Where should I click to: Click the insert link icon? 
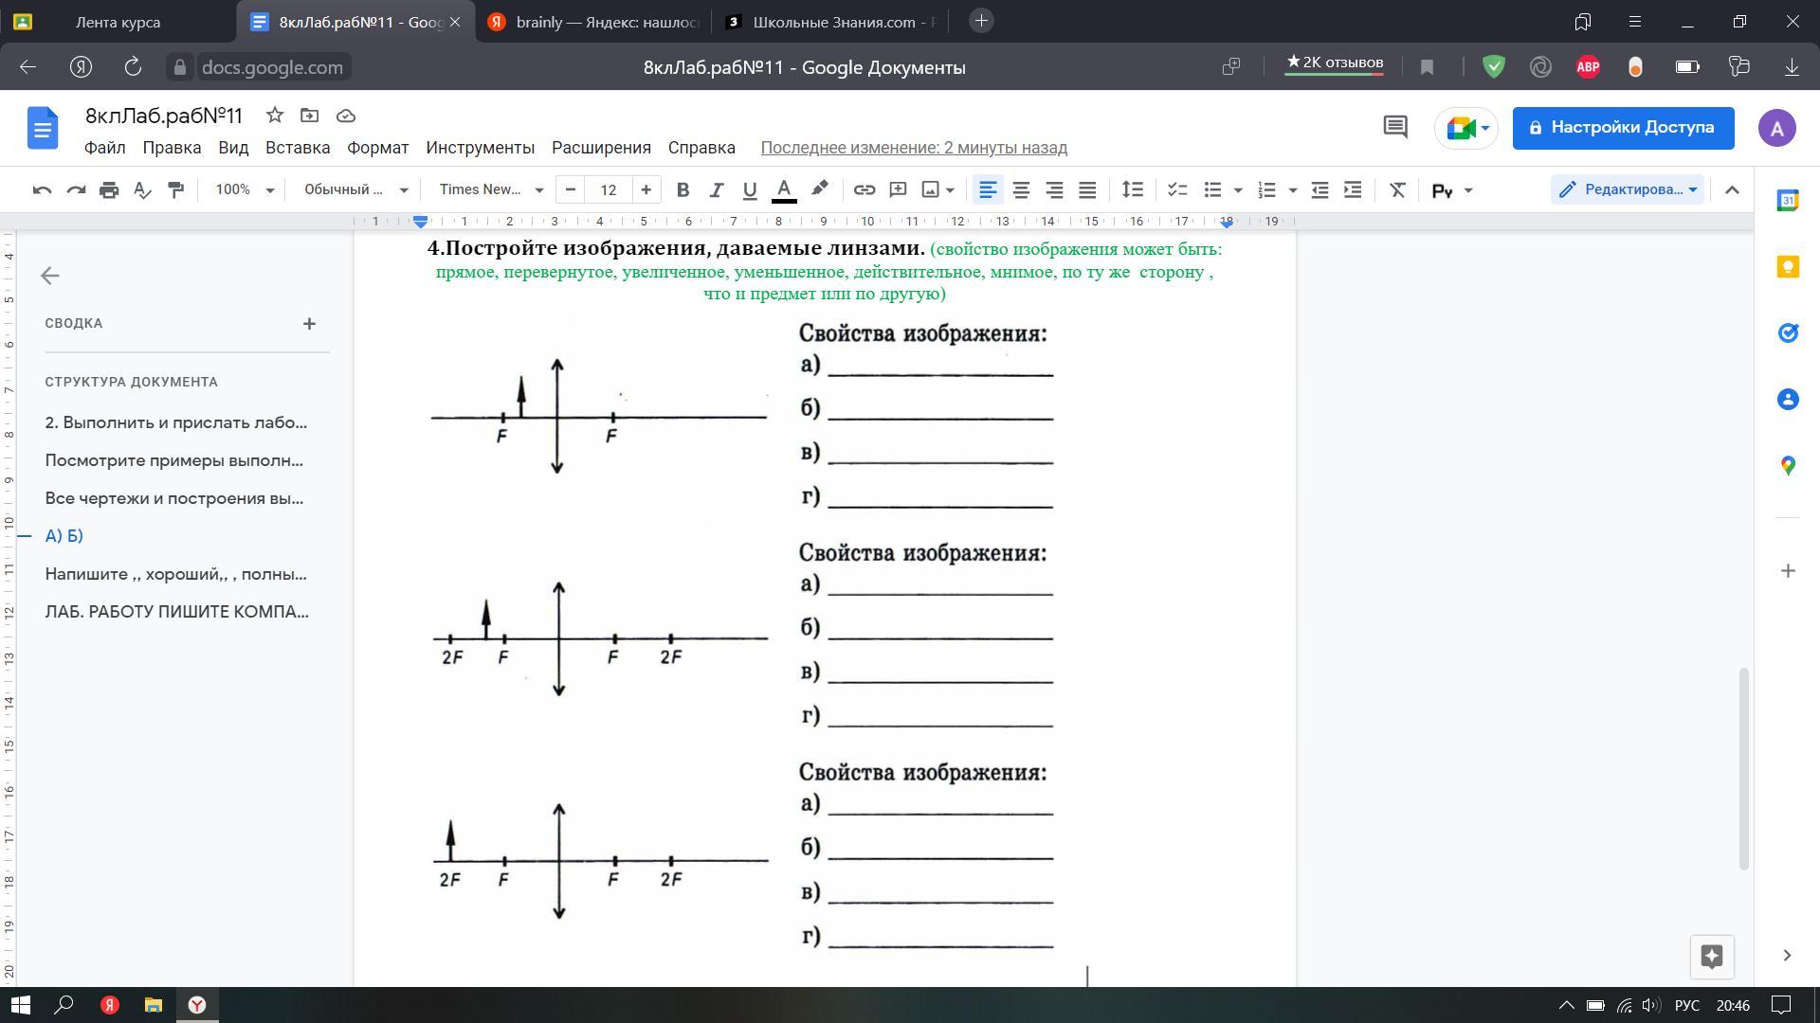[x=864, y=190]
